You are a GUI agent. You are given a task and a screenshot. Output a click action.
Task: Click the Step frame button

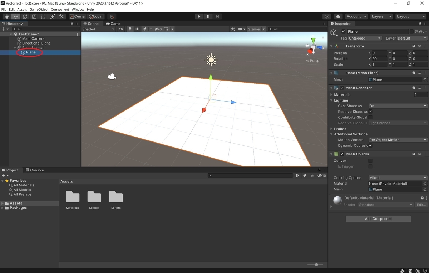coord(217,16)
